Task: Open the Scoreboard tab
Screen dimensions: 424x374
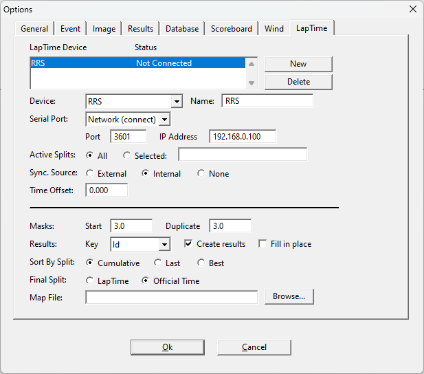Action: (x=231, y=29)
